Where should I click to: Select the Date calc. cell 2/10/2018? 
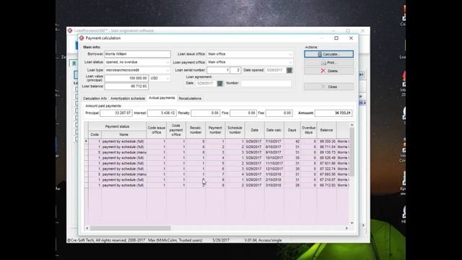click(274, 180)
